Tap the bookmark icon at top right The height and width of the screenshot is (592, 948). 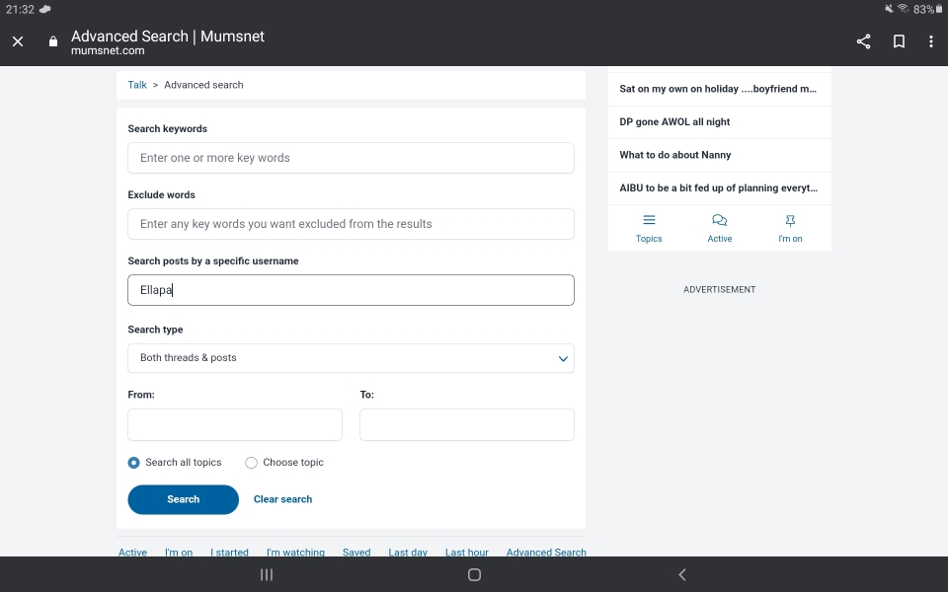click(899, 41)
